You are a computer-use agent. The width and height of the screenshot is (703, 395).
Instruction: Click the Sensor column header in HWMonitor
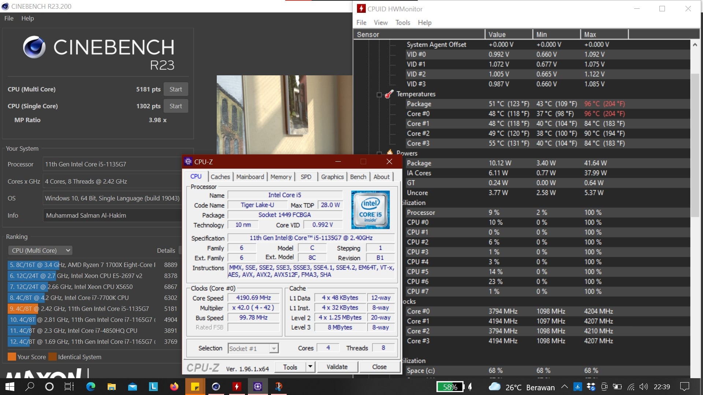click(x=419, y=34)
